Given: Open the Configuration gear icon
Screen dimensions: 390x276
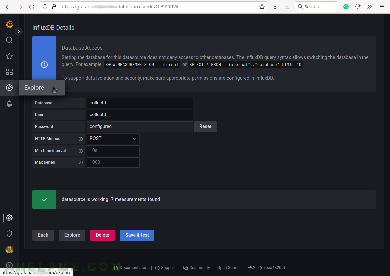Looking at the screenshot, I should tap(9, 218).
